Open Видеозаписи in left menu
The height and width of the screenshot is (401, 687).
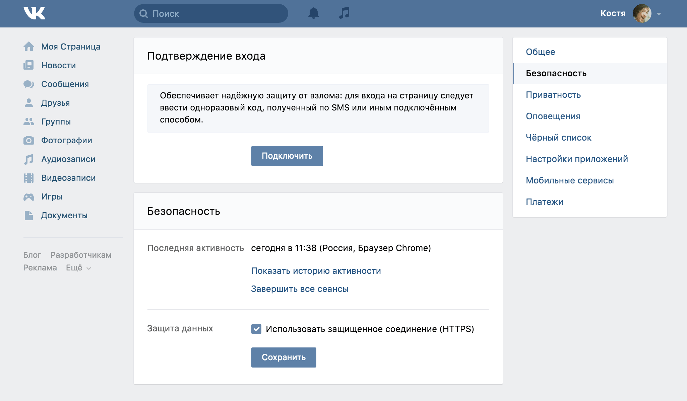pyautogui.click(x=68, y=178)
